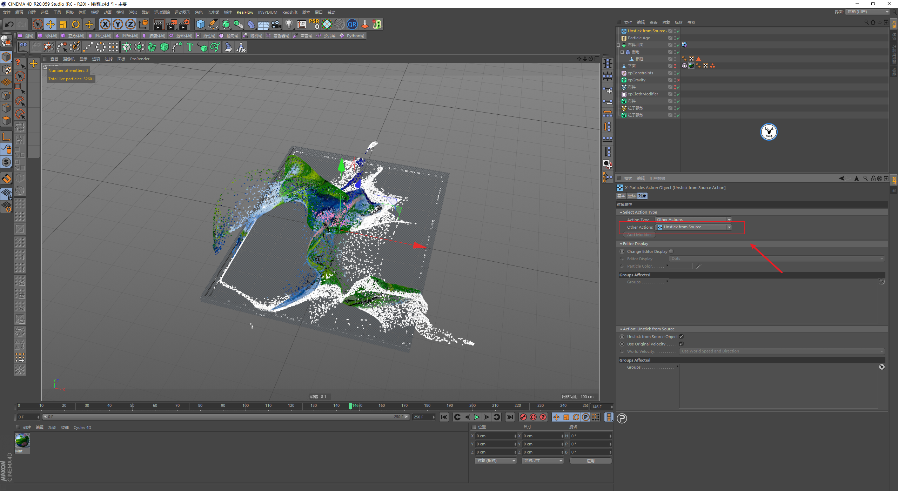Open the RealFlow menu
The image size is (898, 491).
click(244, 12)
